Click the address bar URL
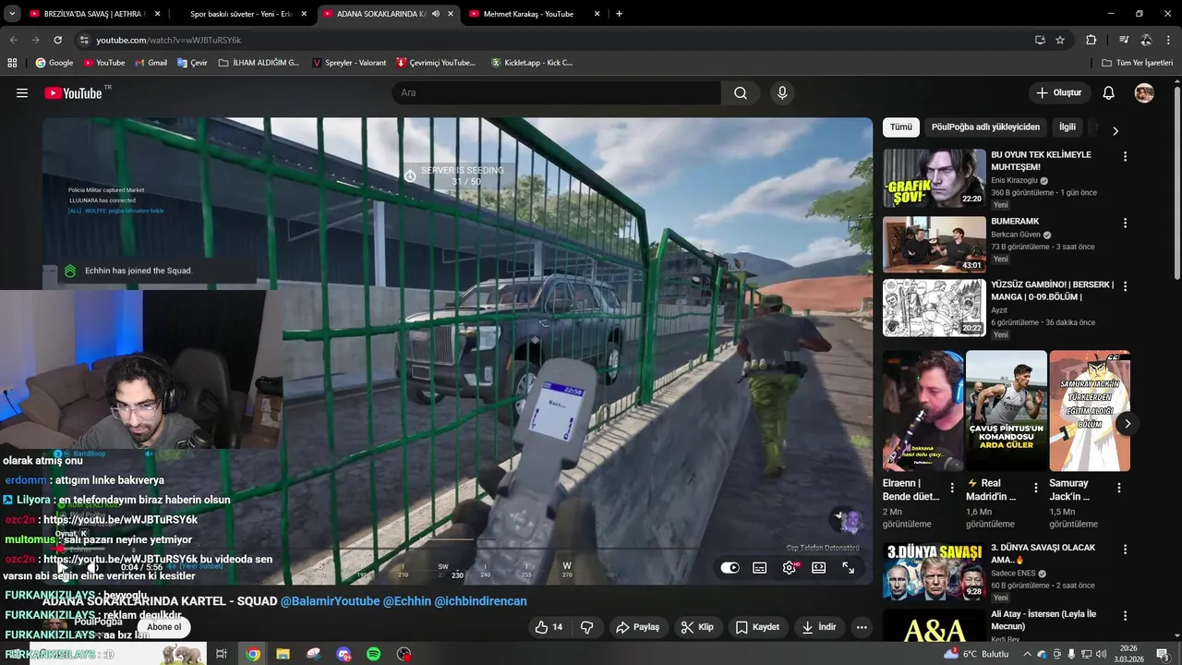This screenshot has width=1182, height=665. click(169, 41)
